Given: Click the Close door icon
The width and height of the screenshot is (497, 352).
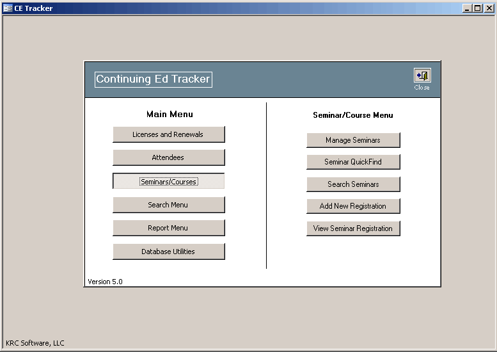Looking at the screenshot, I should (422, 76).
